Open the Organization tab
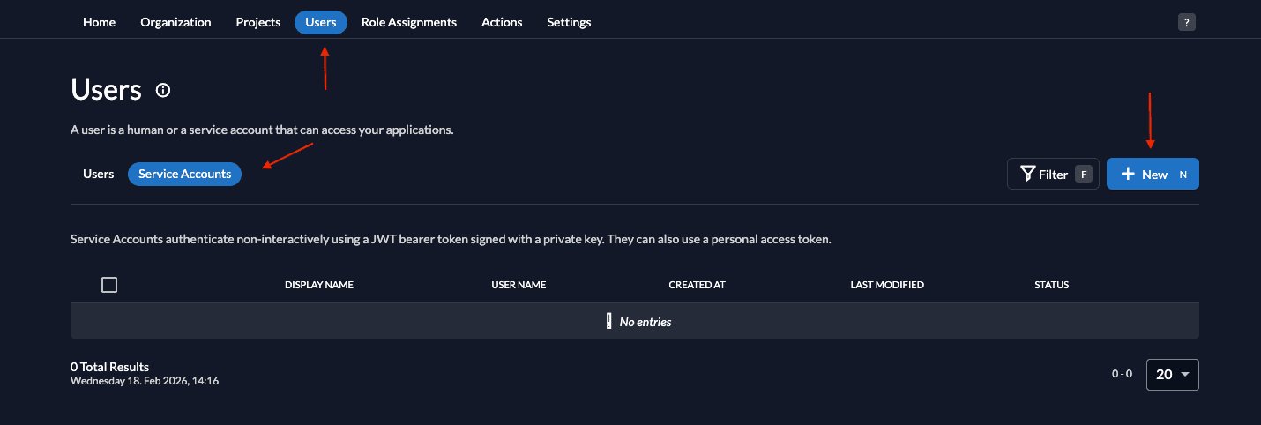1261x425 pixels. click(175, 22)
